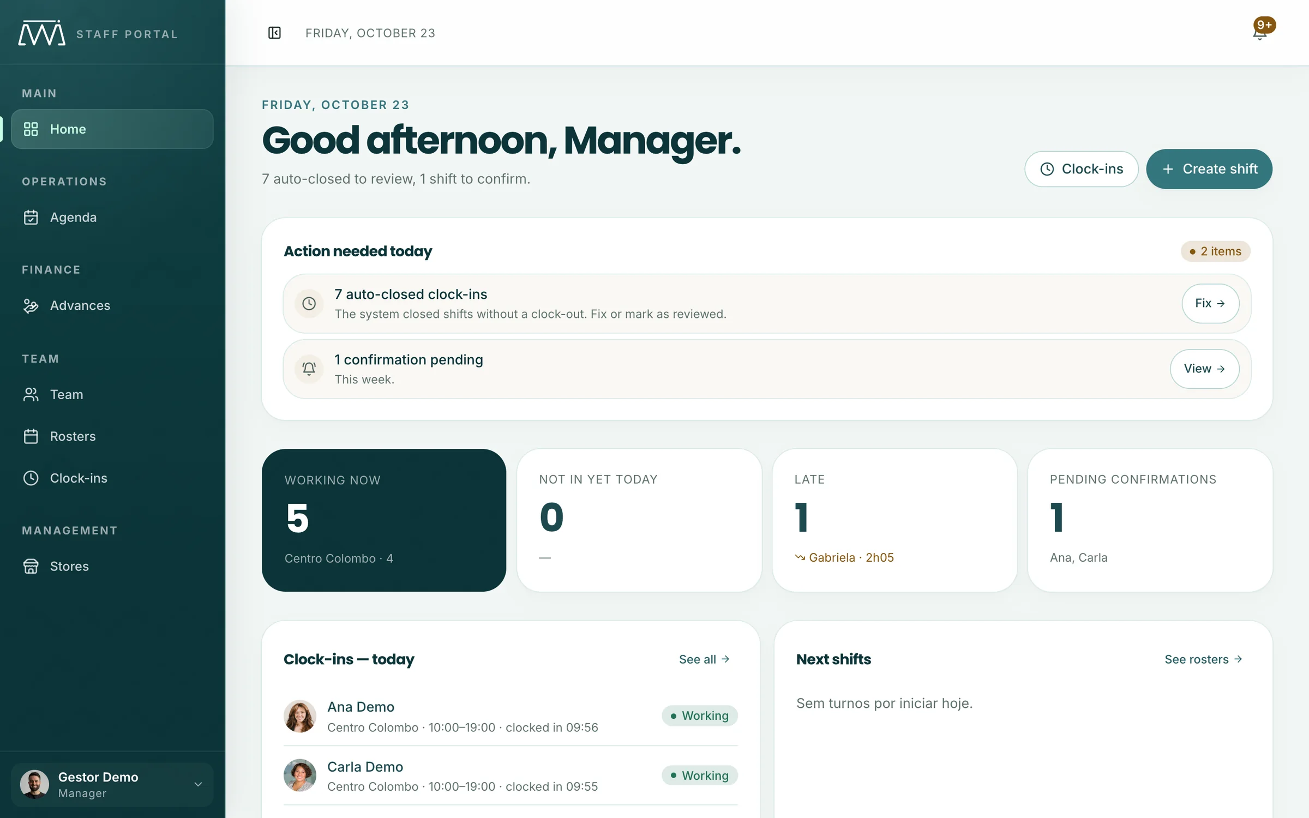Image resolution: width=1309 pixels, height=818 pixels.
Task: Click the Ana Demo name
Action: 361,707
